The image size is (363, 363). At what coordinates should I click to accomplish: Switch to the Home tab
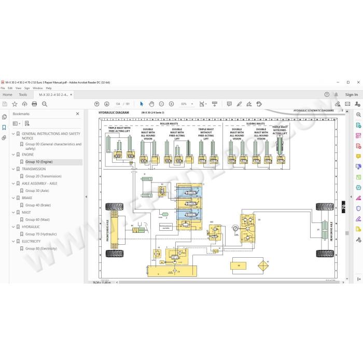pyautogui.click(x=7, y=95)
